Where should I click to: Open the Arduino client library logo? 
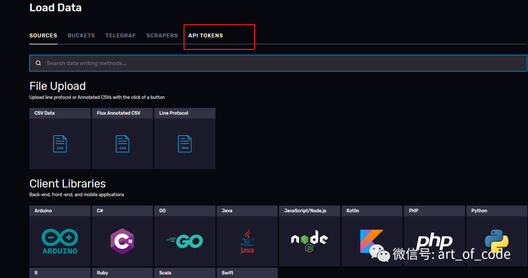pos(60,241)
